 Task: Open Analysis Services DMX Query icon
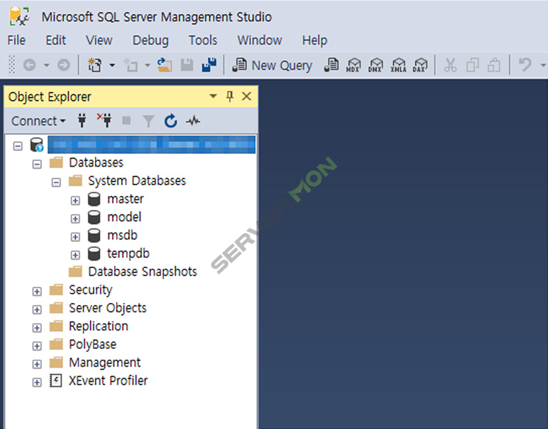coord(375,65)
